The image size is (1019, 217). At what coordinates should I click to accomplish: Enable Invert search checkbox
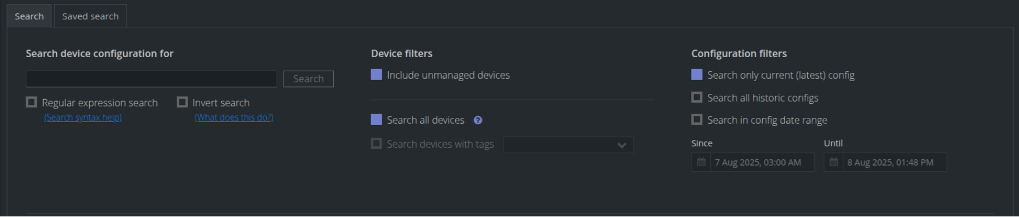point(182,102)
